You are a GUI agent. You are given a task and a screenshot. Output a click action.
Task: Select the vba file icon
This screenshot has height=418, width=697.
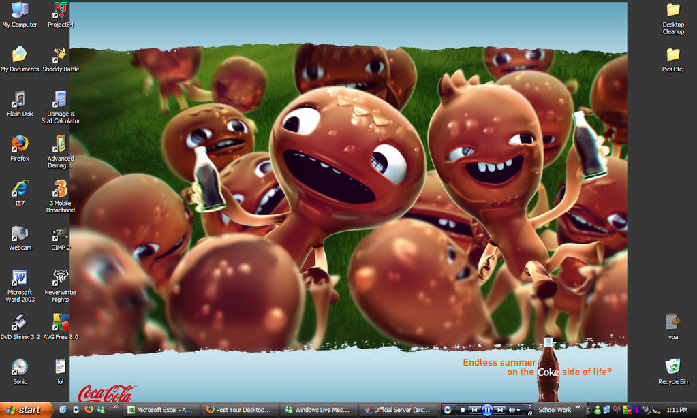point(673,327)
